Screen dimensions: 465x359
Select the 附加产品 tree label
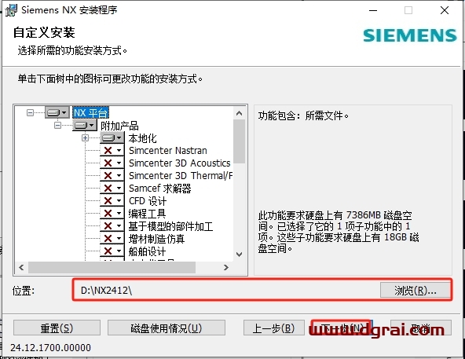[119, 126]
